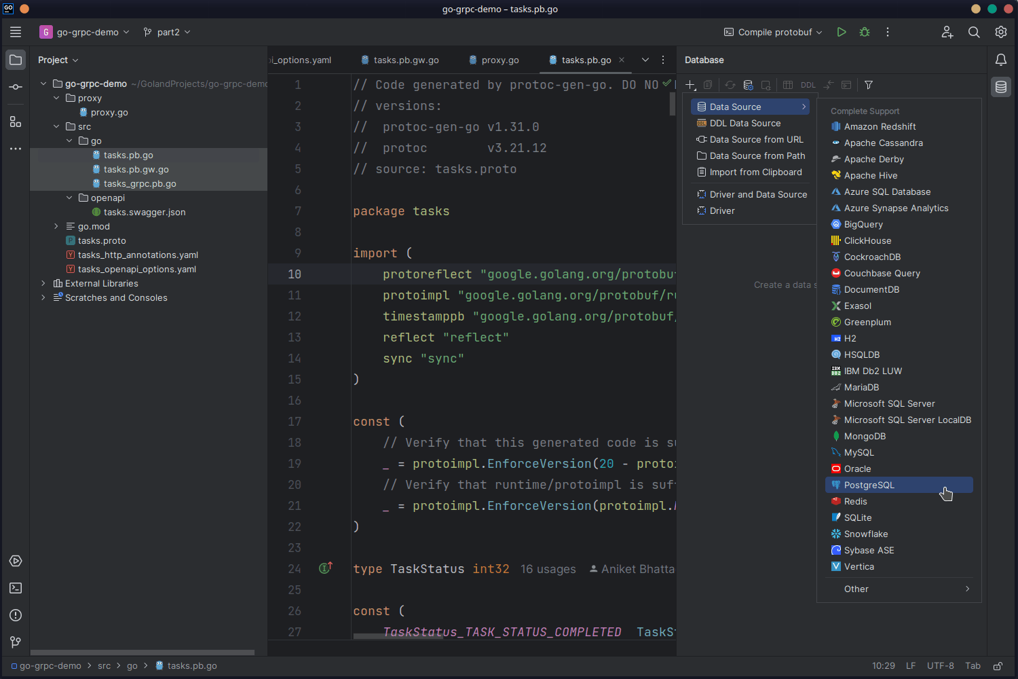Image resolution: width=1018 pixels, height=679 pixels.
Task: Refresh data sources in the Database toolbar
Action: 730,85
